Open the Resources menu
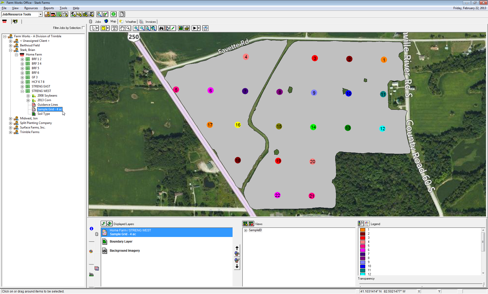Viewport: 488px width, 294px height. 31,8
